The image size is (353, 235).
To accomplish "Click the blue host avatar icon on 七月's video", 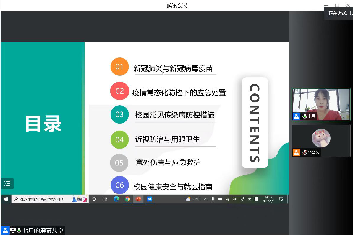I will point(297,116).
